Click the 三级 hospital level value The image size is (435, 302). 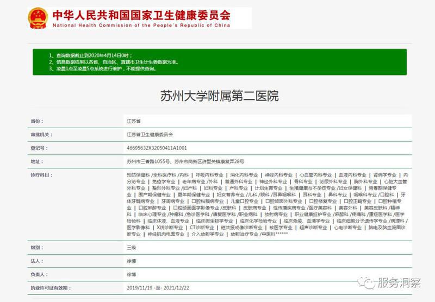click(x=130, y=247)
